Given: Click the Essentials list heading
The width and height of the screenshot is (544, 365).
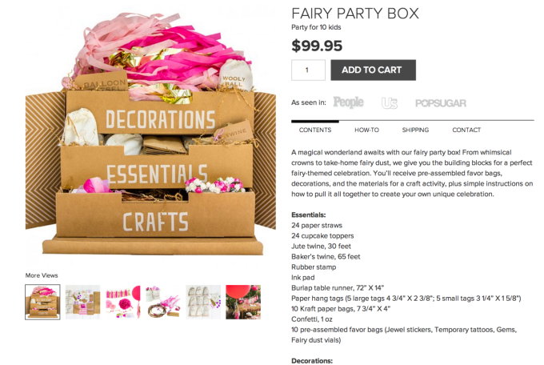Looking at the screenshot, I should [309, 215].
